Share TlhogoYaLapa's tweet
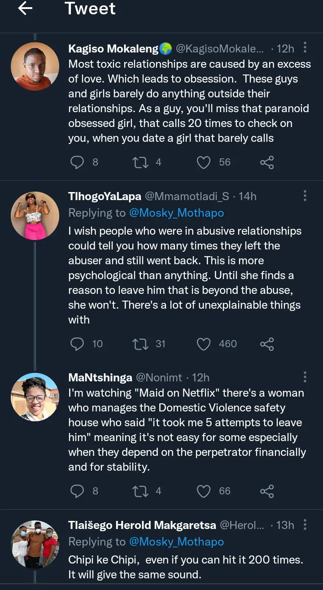The width and height of the screenshot is (323, 590). (267, 344)
